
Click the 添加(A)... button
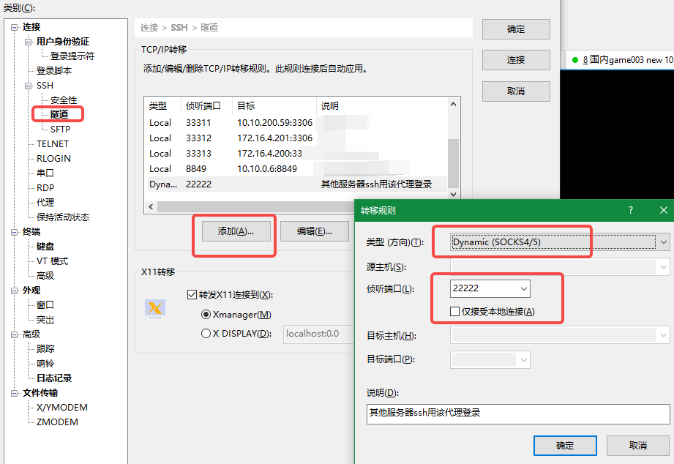tap(236, 231)
